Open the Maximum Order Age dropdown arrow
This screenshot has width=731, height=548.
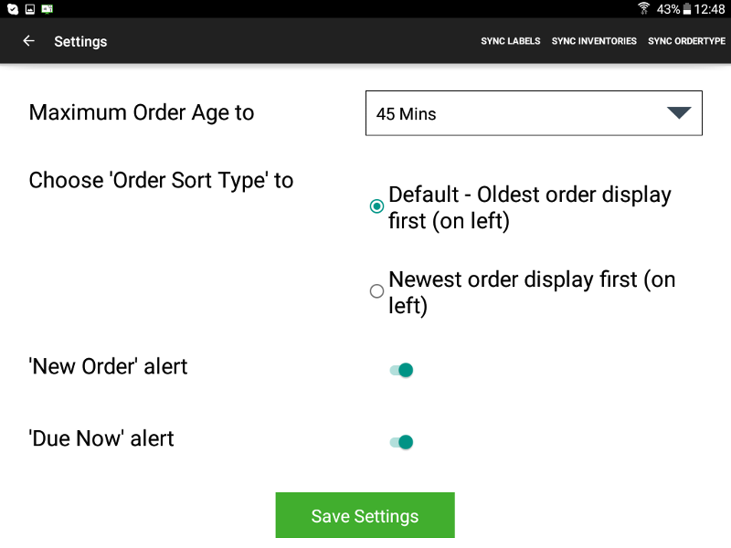coord(679,112)
